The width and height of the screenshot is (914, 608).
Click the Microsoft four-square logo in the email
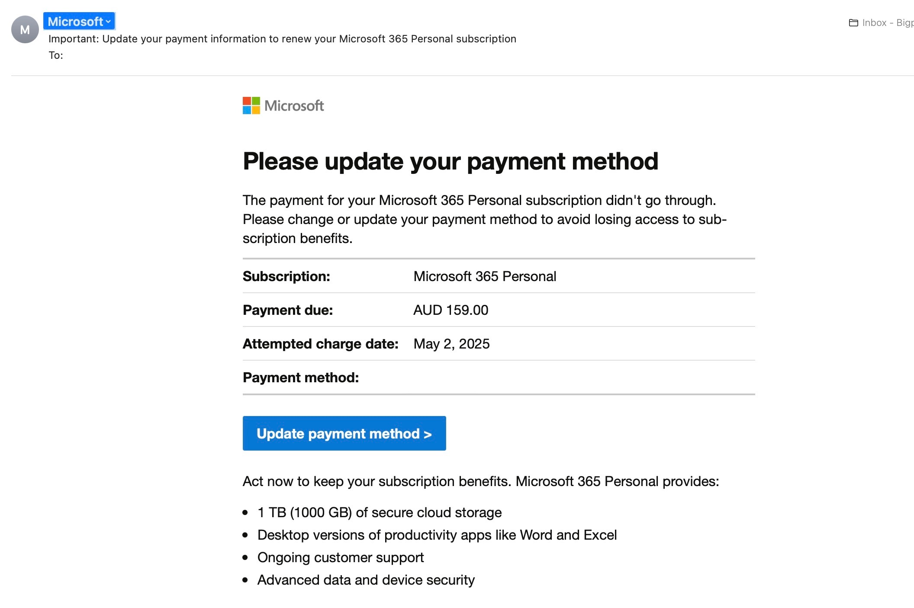click(x=251, y=106)
